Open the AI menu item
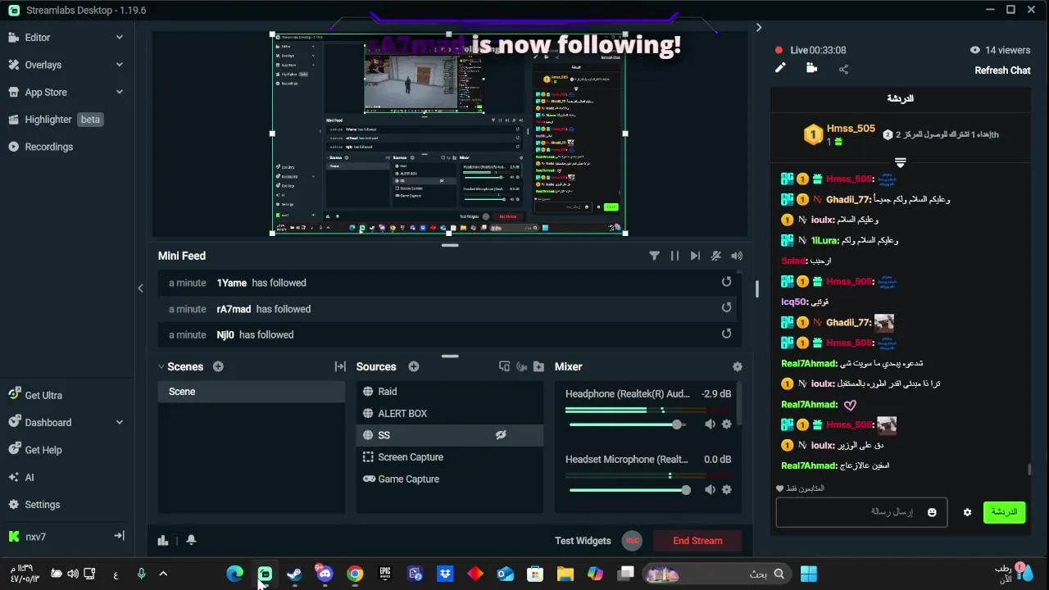This screenshot has height=590, width=1049. click(x=21, y=477)
